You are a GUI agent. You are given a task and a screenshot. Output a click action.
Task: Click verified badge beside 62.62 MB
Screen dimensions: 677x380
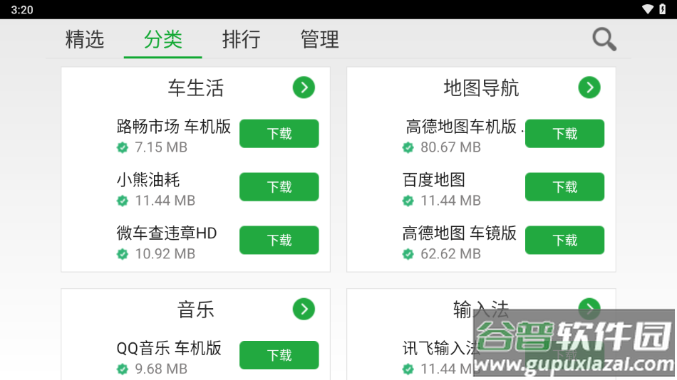coord(408,254)
